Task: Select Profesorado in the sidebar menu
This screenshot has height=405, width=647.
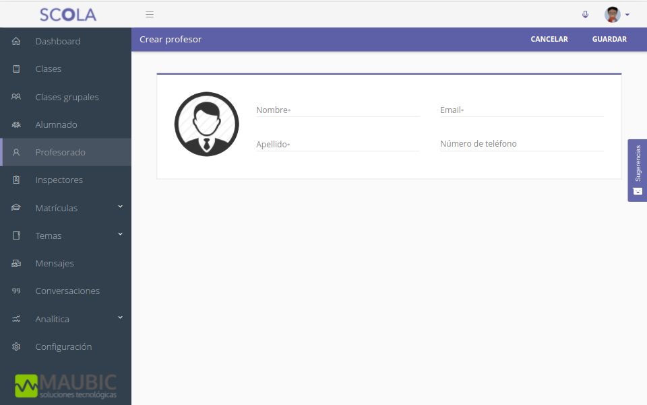Action: (60, 153)
